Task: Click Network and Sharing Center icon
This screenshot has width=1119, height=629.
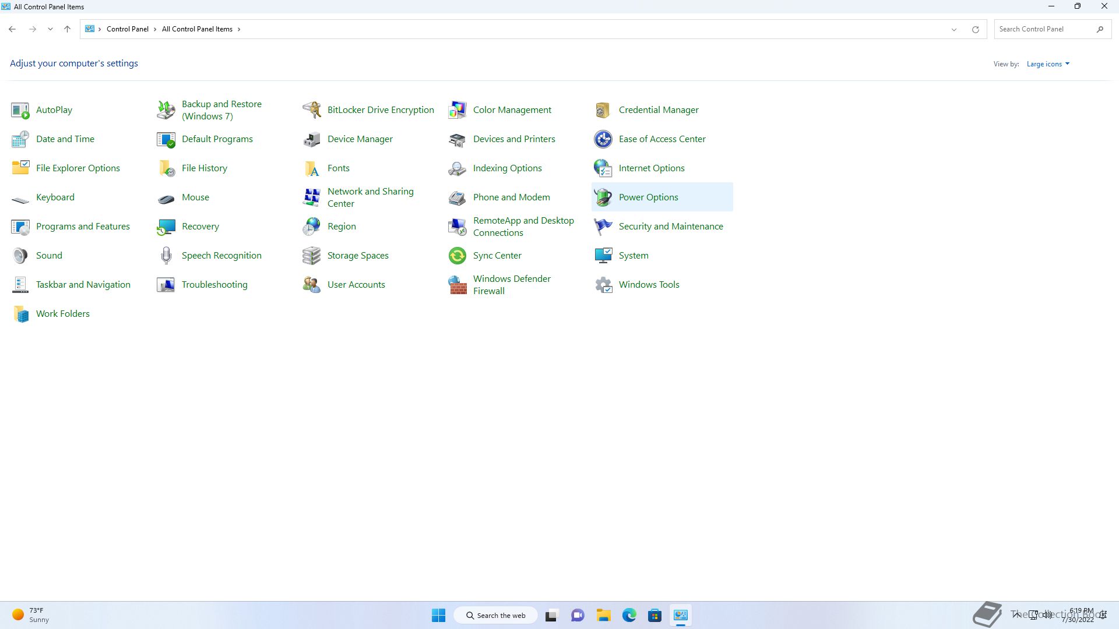Action: click(x=312, y=197)
